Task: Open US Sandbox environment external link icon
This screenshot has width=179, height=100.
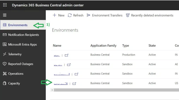Action: coord(74,84)
